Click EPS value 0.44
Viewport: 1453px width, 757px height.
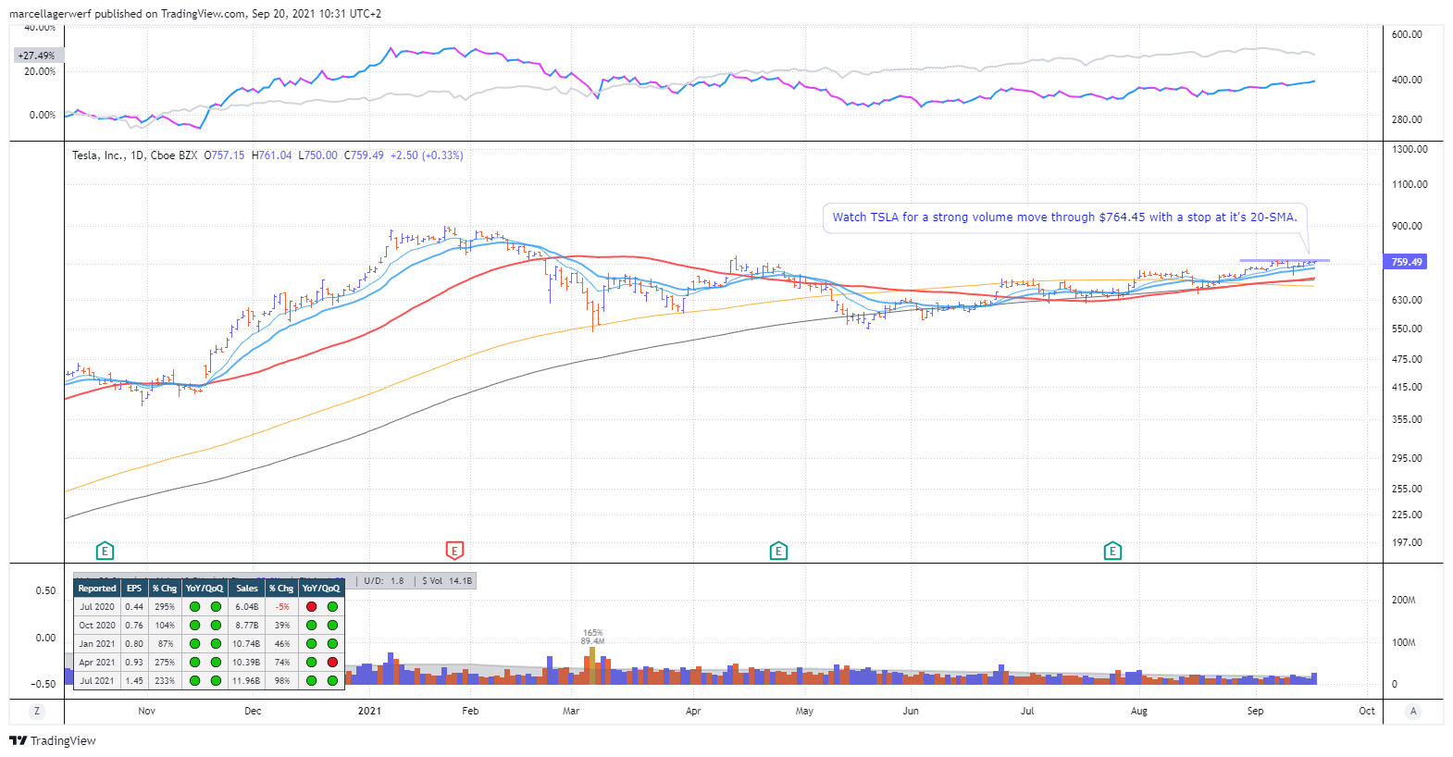coord(134,607)
